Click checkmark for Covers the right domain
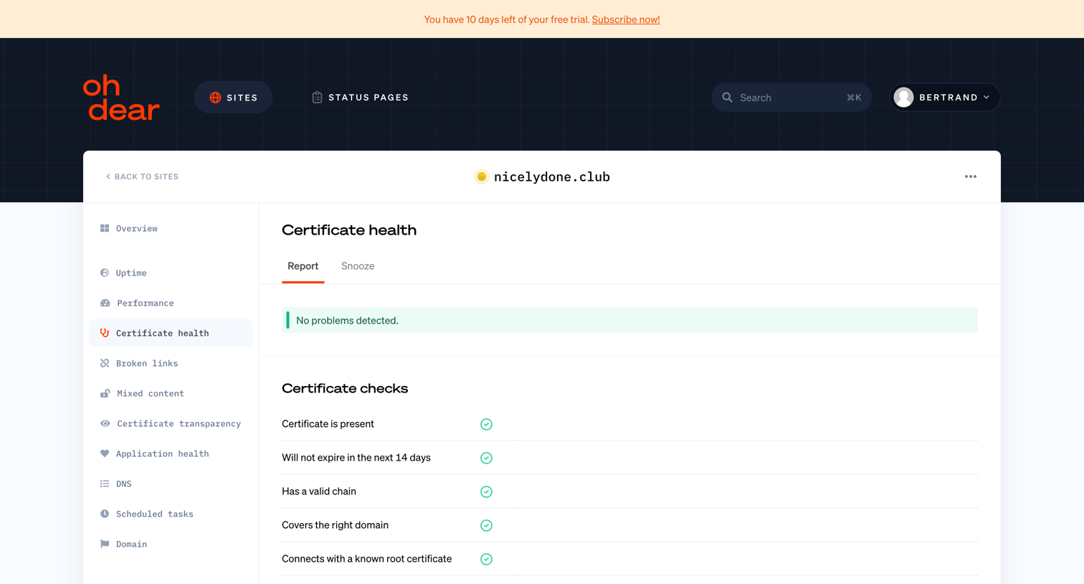This screenshot has height=584, width=1084. (486, 525)
